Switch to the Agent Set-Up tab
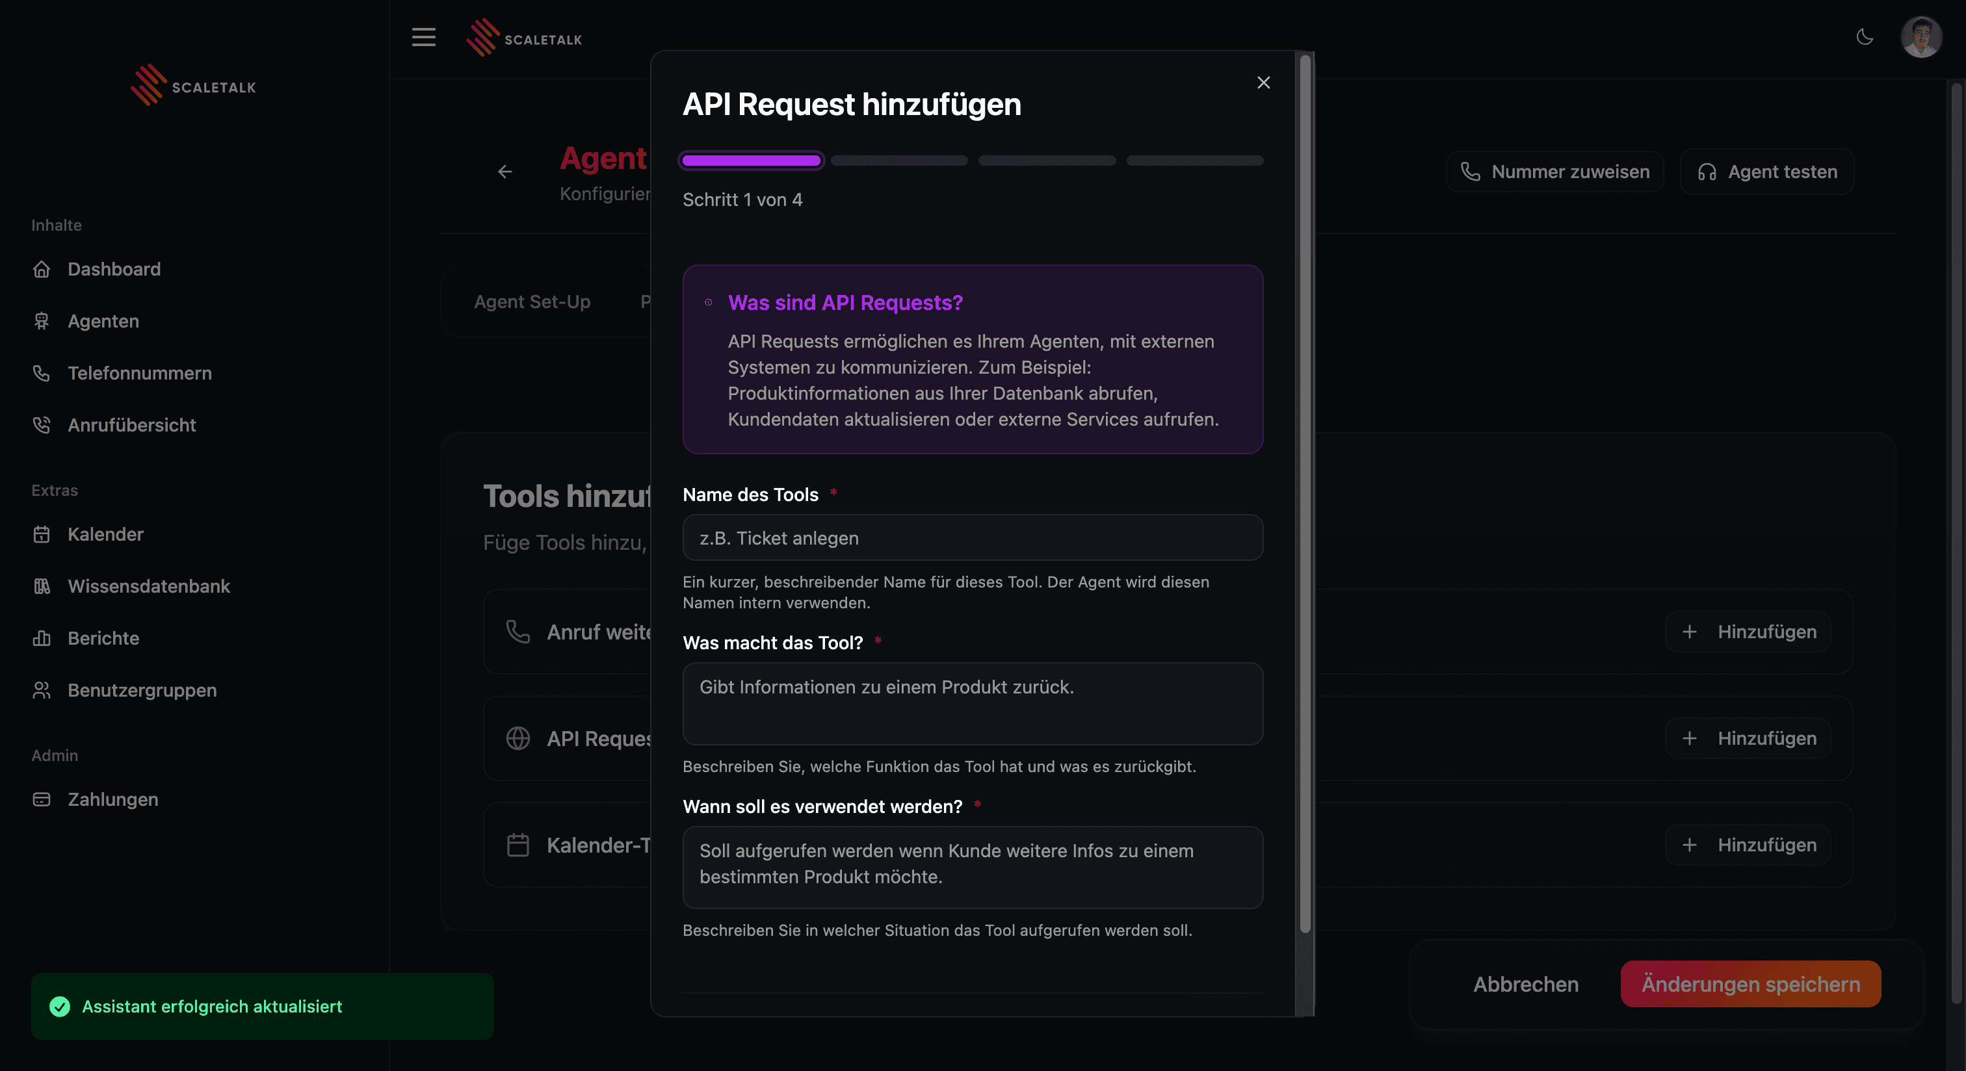Image resolution: width=1966 pixels, height=1071 pixels. pos(532,302)
